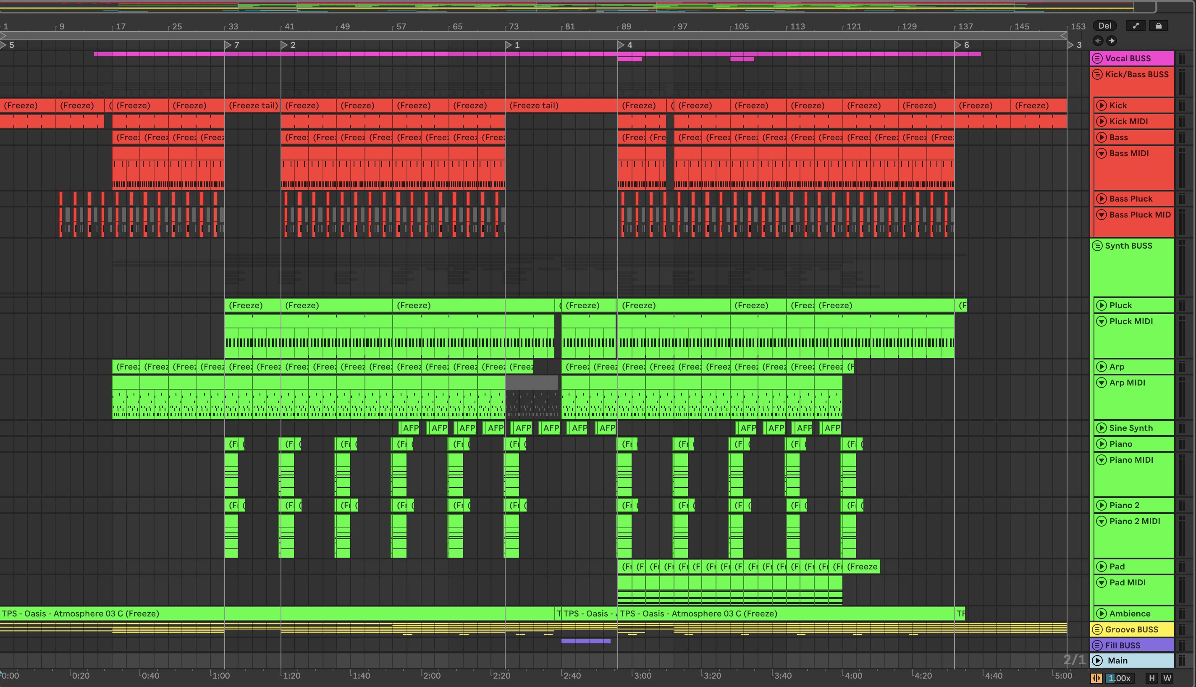Viewport: 1196px width, 687px height.
Task: Click the Pad MIDI track fold arrow
Action: pos(1102,583)
